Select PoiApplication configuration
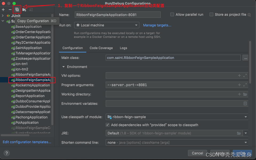 [25, 123]
